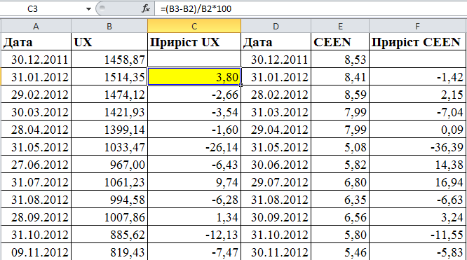Screen dimensions: 467x260
Task: Select cell with value 994,58
Action: tap(109, 200)
